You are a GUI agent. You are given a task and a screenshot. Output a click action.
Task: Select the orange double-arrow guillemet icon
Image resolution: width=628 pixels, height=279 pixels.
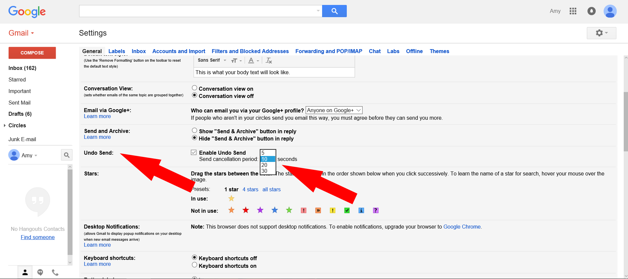(318, 210)
